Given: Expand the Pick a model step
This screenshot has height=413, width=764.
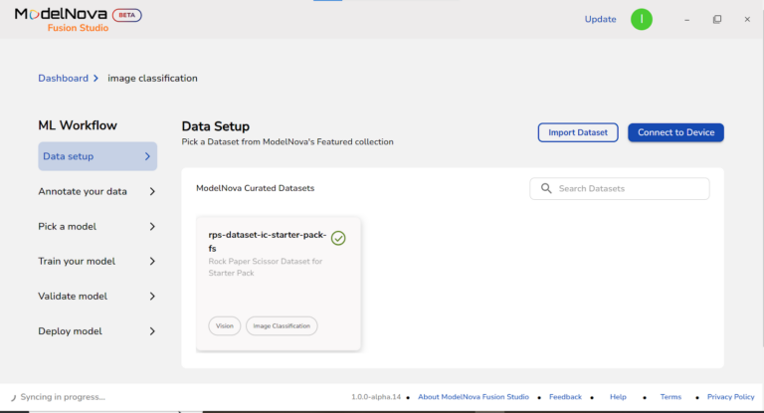Looking at the screenshot, I should coord(96,226).
